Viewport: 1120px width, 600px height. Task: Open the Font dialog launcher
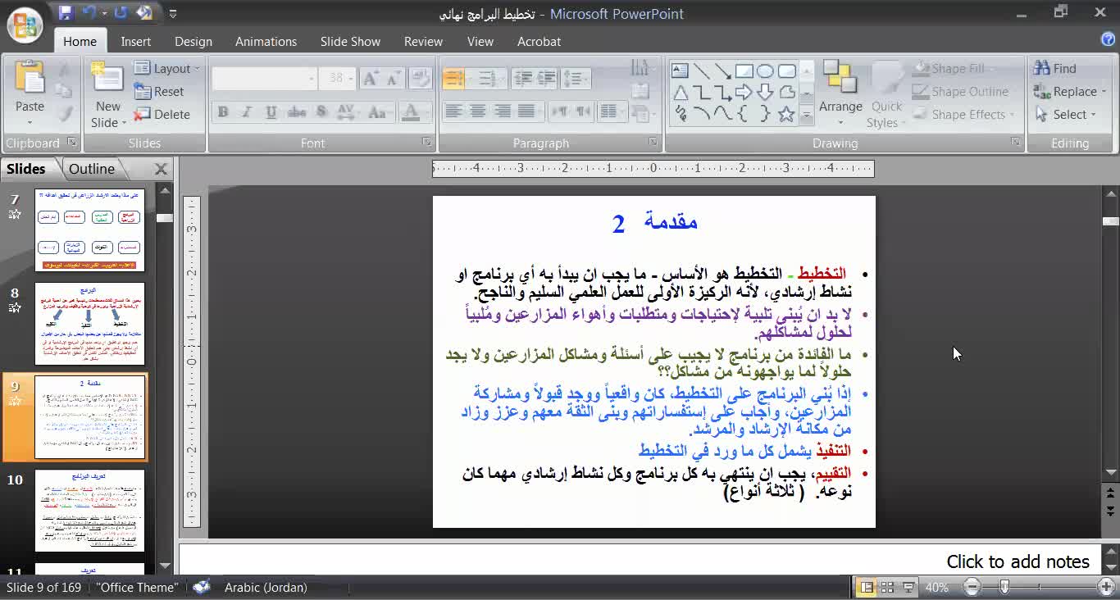pyautogui.click(x=427, y=143)
